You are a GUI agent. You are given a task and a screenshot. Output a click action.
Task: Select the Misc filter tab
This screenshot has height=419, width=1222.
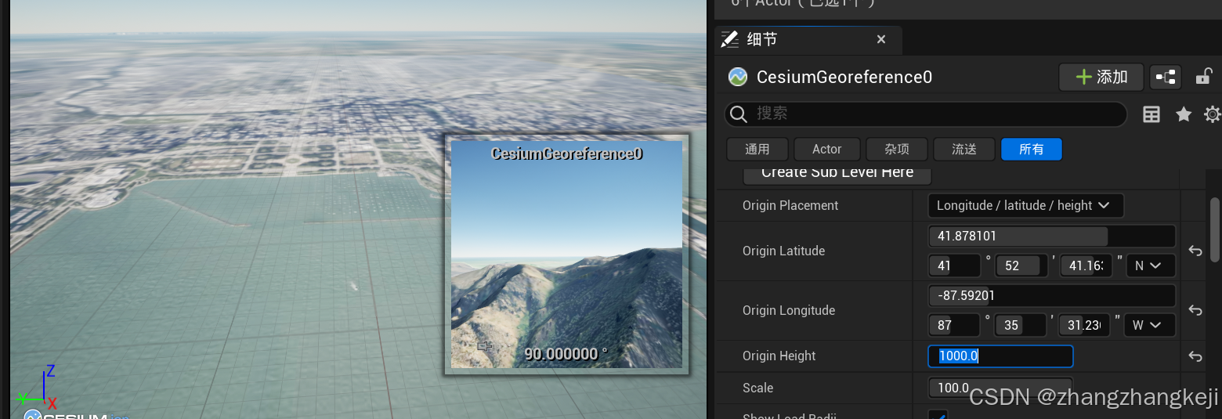point(897,149)
